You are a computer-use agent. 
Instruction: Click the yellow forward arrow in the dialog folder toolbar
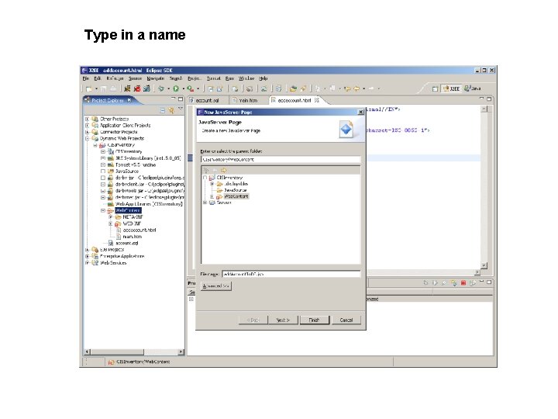(x=223, y=170)
